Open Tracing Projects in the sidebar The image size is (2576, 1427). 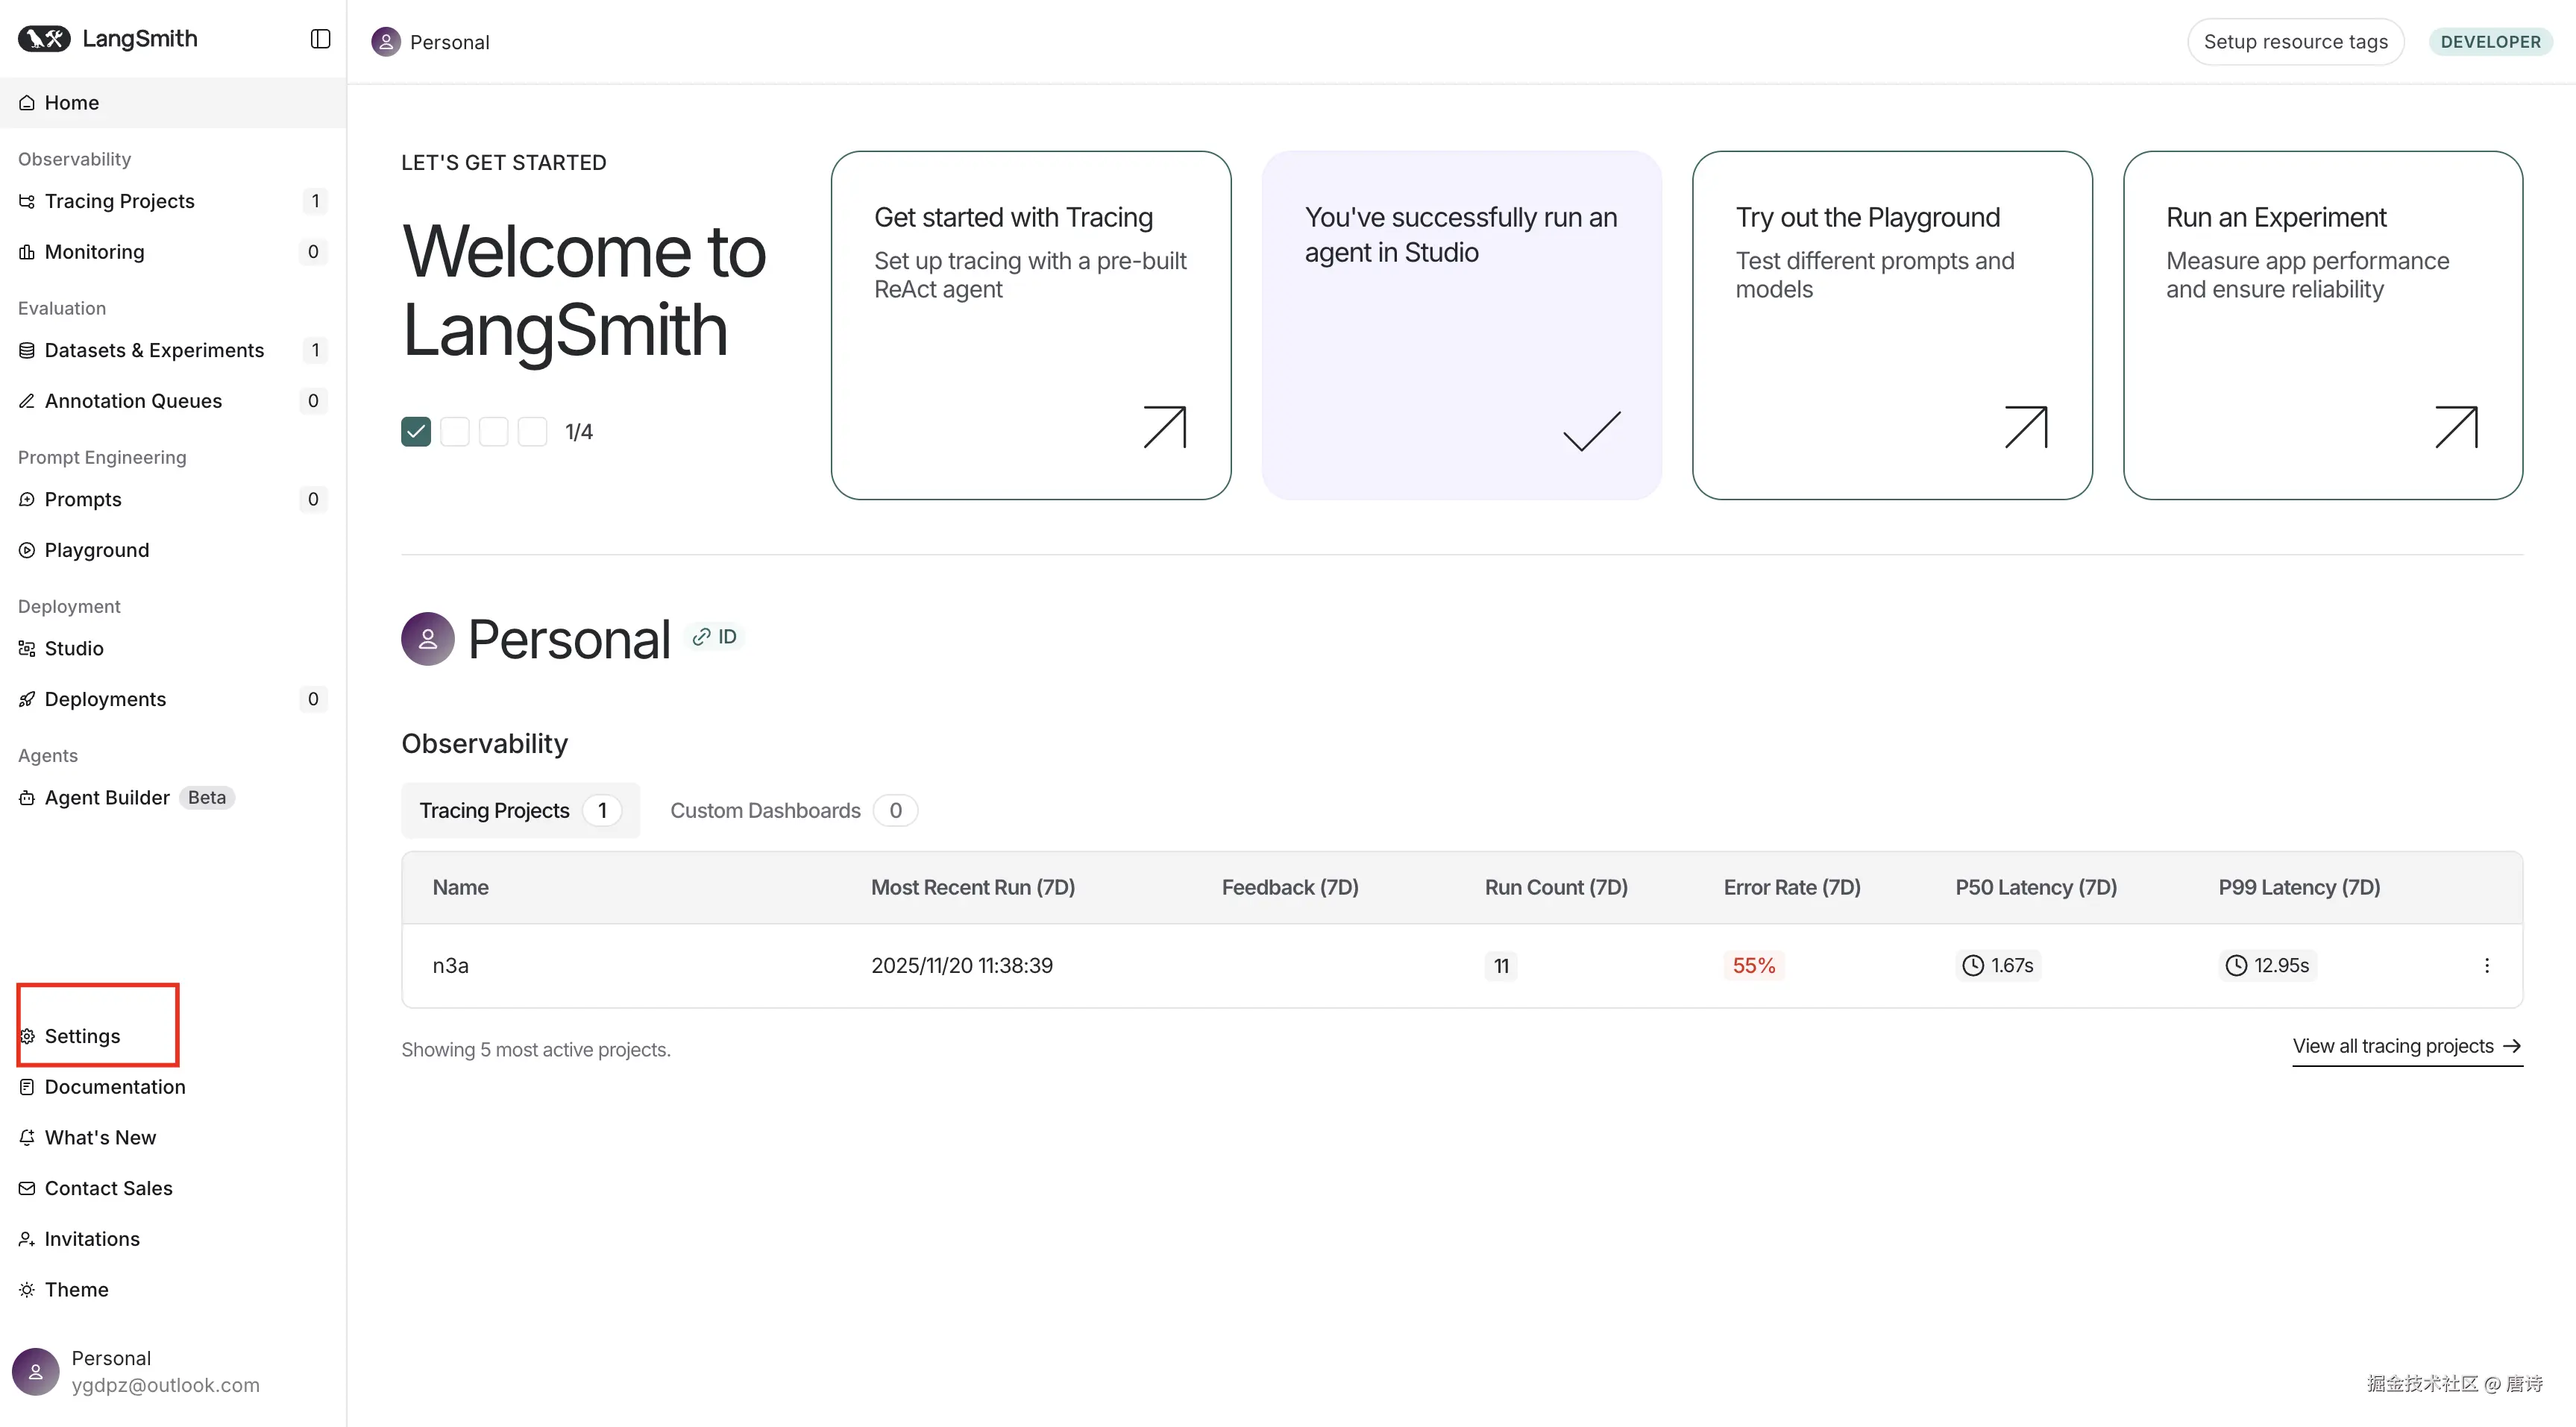coord(119,201)
